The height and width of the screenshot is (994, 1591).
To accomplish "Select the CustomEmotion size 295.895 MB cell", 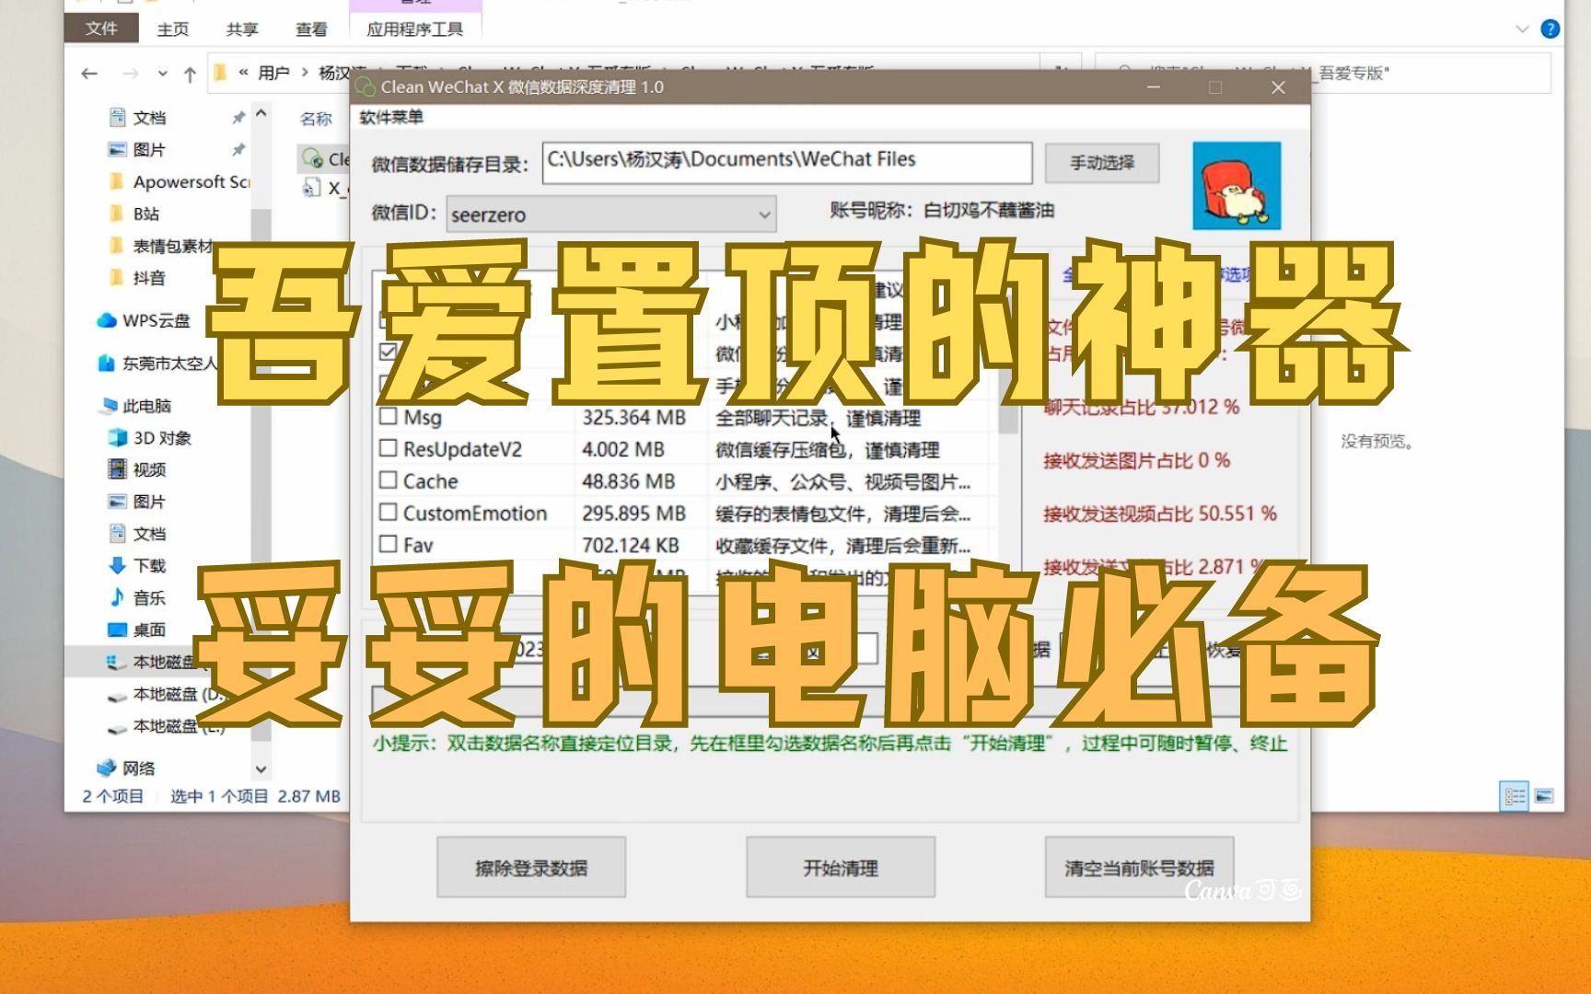I will click(633, 514).
